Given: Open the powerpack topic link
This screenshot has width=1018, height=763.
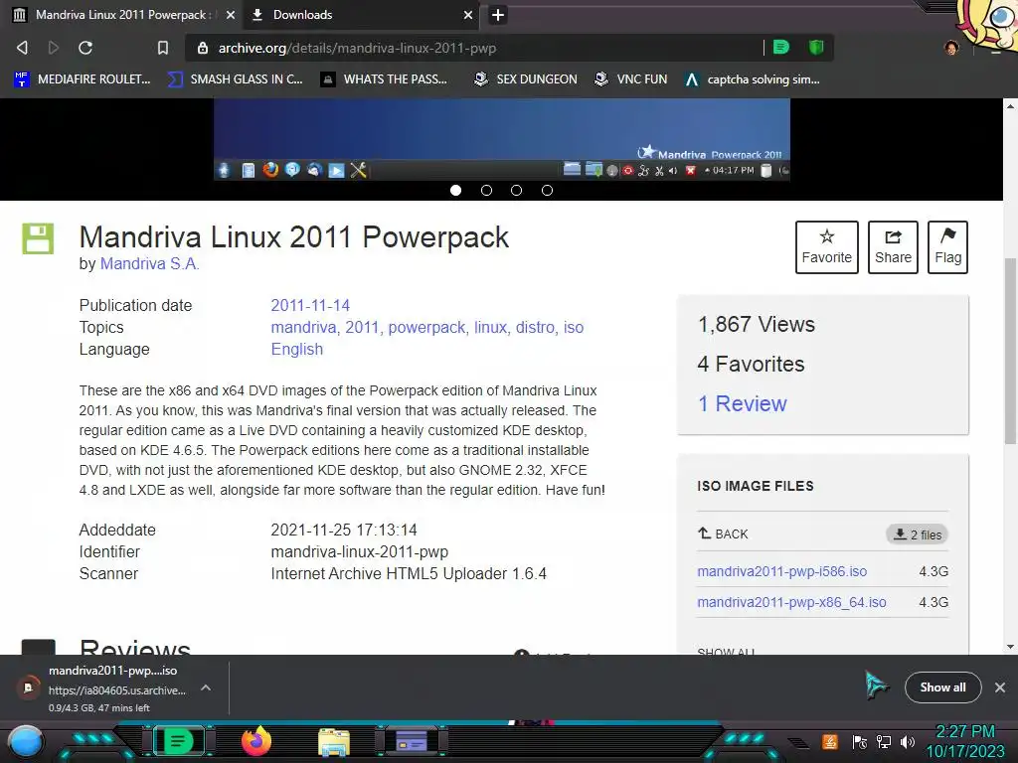Looking at the screenshot, I should [426, 328].
